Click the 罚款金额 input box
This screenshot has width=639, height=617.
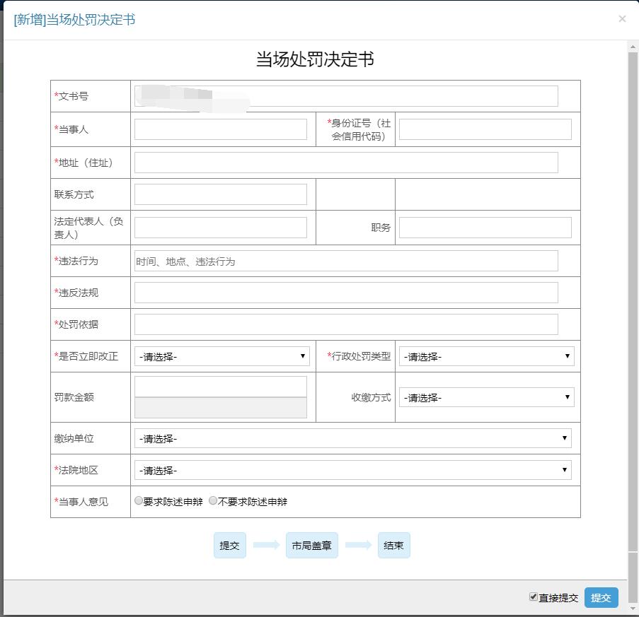click(x=221, y=387)
